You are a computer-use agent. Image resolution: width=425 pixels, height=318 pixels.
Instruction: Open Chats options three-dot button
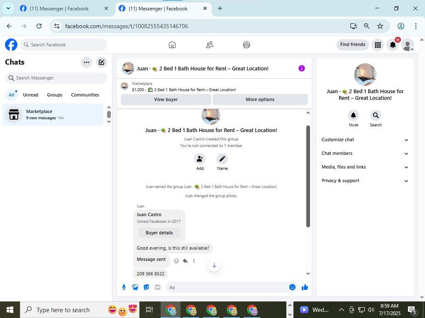click(x=86, y=63)
